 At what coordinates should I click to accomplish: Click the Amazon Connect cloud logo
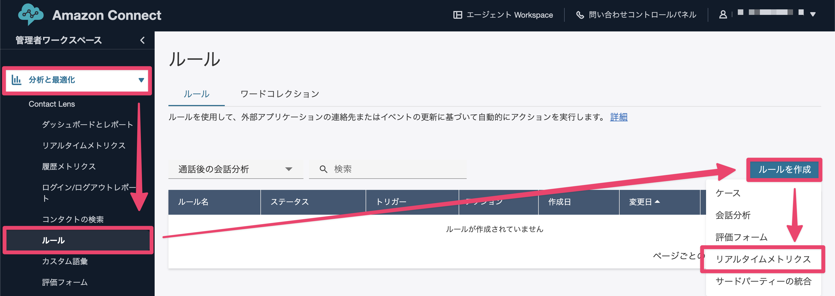click(31, 15)
